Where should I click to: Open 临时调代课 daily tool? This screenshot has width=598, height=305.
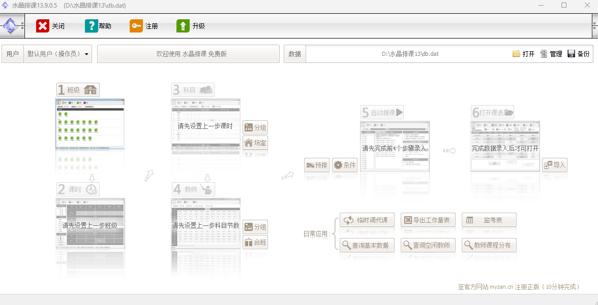click(x=367, y=220)
